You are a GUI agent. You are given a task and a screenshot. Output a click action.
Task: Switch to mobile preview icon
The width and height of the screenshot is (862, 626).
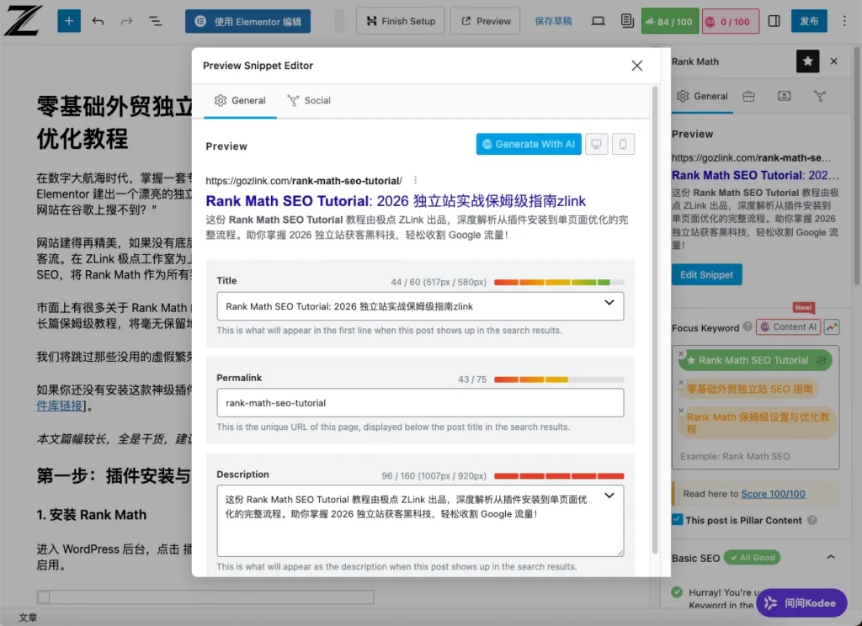tap(623, 145)
